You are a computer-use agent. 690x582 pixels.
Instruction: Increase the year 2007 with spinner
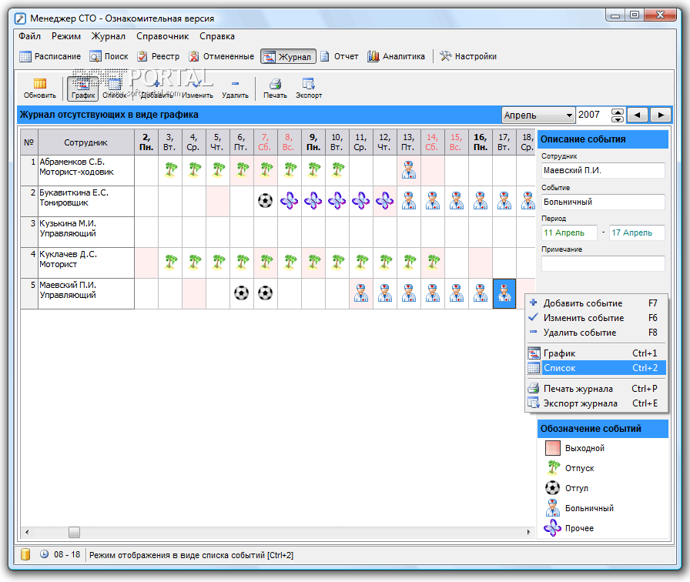click(x=617, y=112)
